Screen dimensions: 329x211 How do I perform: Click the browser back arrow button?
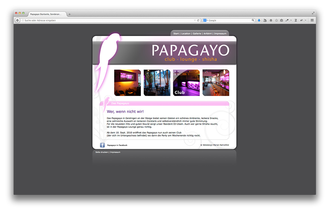click(x=17, y=20)
